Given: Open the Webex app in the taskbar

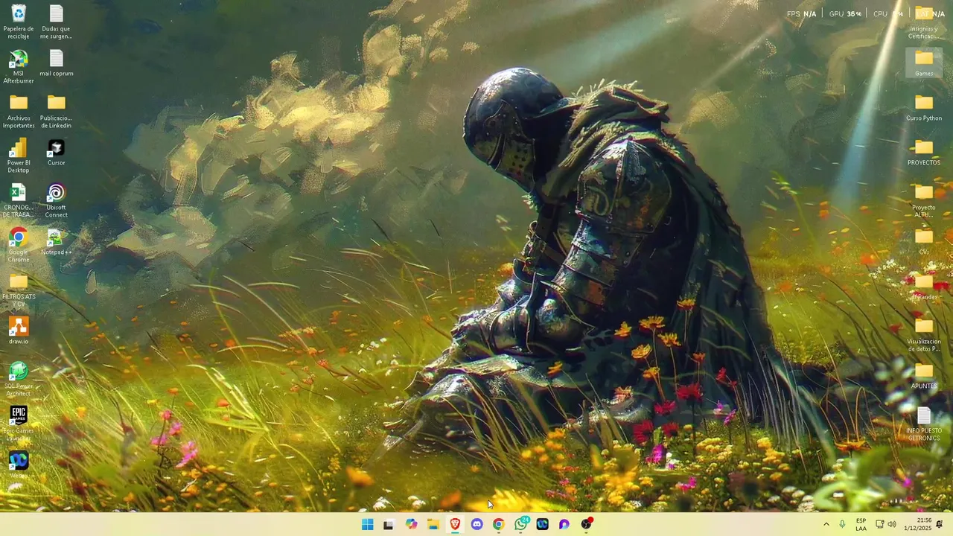Looking at the screenshot, I should coord(543,524).
